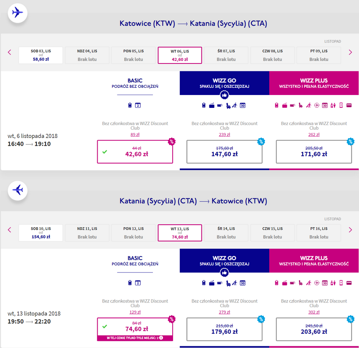Click outbound WIZZ GO priority boarding icon
Viewport: 359px width, 348px height.
click(235, 105)
